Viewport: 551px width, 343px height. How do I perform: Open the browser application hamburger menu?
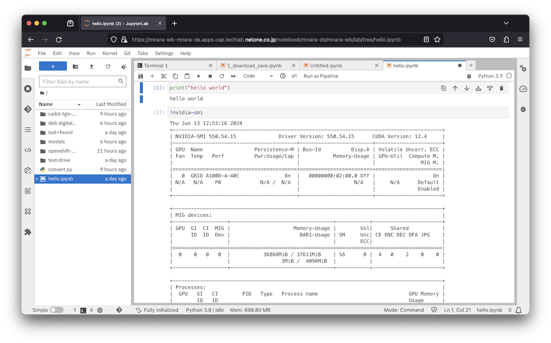point(520,40)
